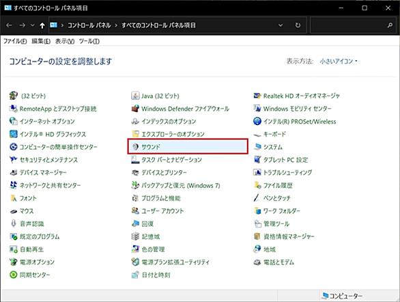This screenshot has height=302, width=400.
Task: Open the サウンド speaker icon
Action: click(x=135, y=146)
